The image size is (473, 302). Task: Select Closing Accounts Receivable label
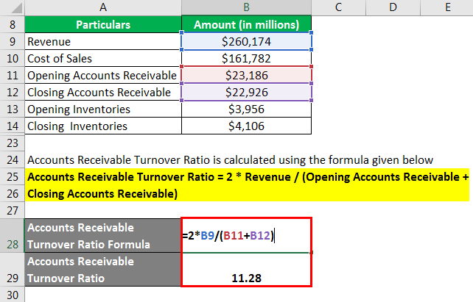[103, 92]
